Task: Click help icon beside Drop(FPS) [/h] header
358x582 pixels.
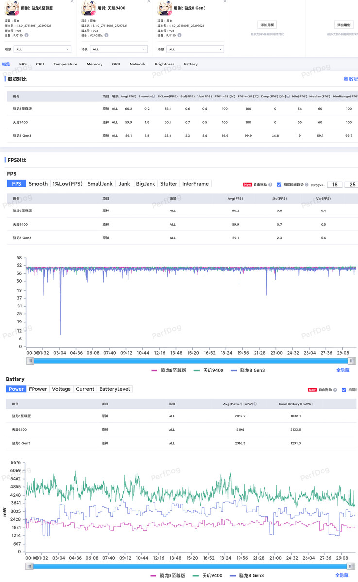Action: [x=288, y=97]
